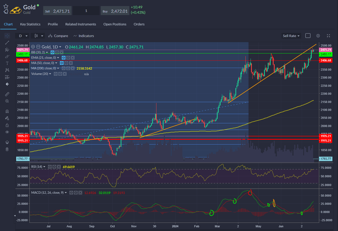
Task: Switch to the Key Statistics tab
Action: click(30, 24)
